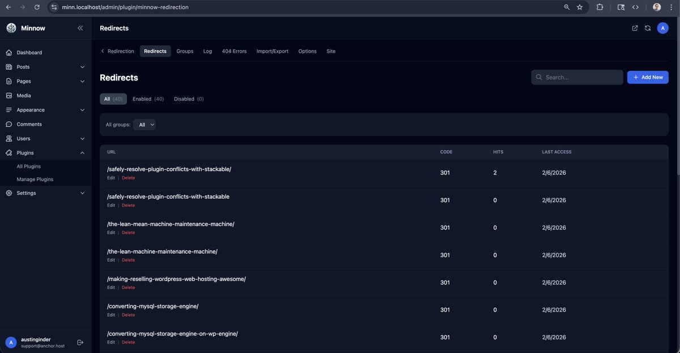680x353 pixels.
Task: Edit the /safely-resolve-plugin-conflicts-with-stackable/ redirect with trailing slash
Action: (x=111, y=178)
